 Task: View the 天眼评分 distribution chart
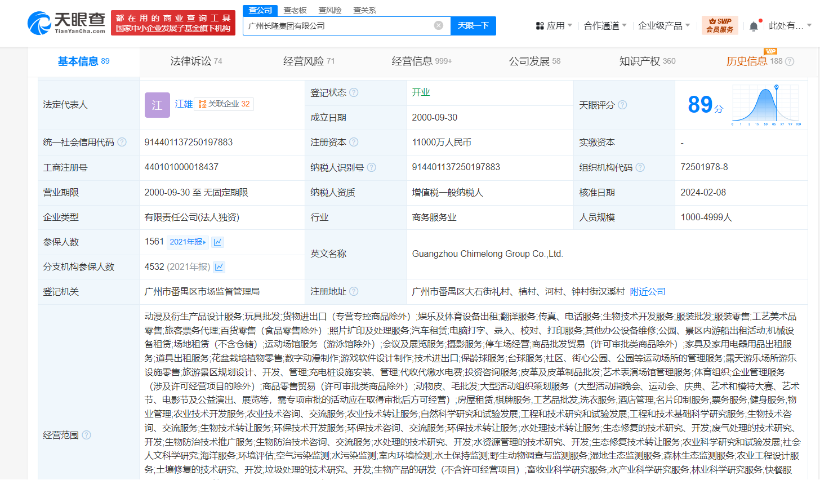pos(766,105)
